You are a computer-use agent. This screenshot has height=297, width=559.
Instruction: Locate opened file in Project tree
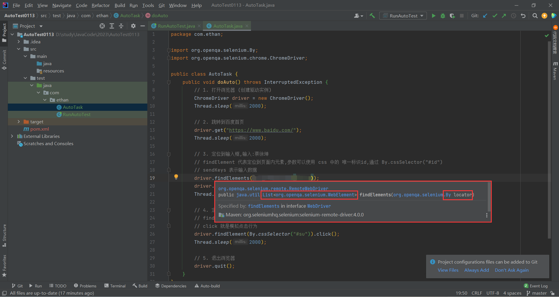tap(102, 26)
